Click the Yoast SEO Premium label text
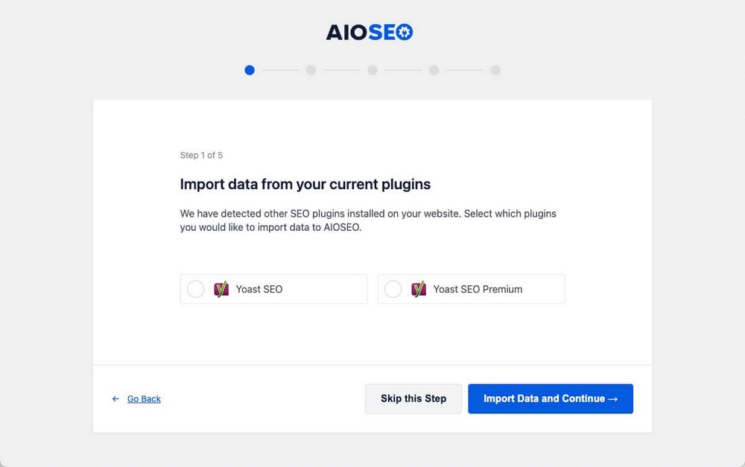This screenshot has width=745, height=467. pyautogui.click(x=478, y=289)
